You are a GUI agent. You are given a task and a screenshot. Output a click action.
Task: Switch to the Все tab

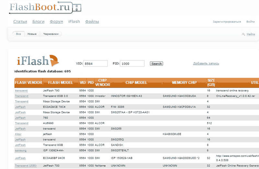[x=18, y=34]
